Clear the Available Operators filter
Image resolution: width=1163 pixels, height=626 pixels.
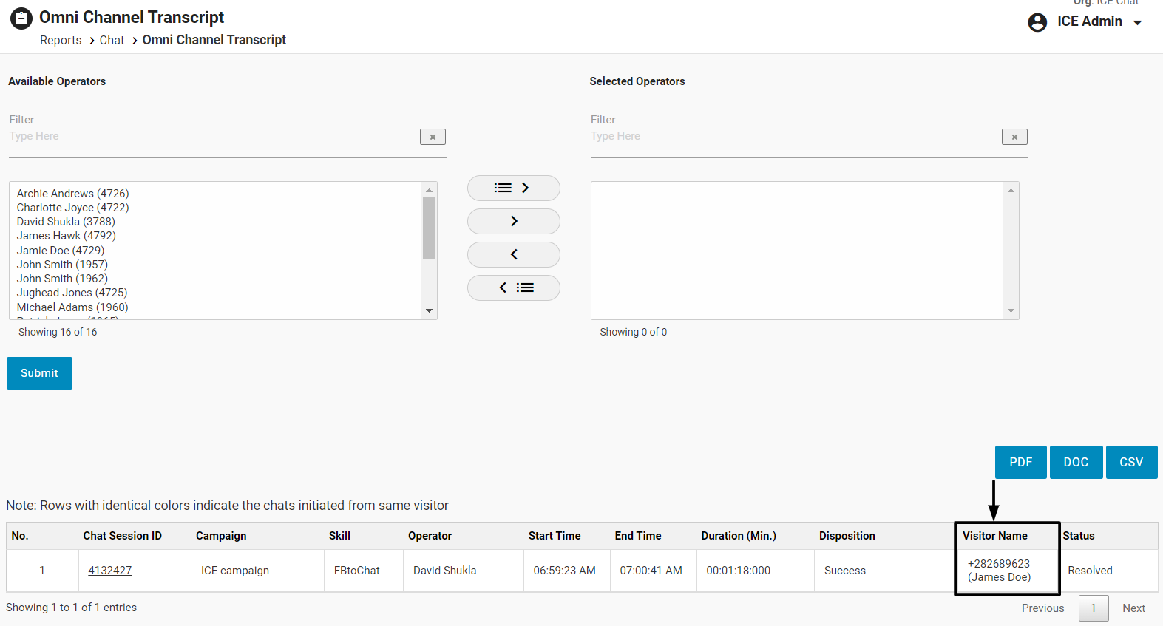point(433,137)
